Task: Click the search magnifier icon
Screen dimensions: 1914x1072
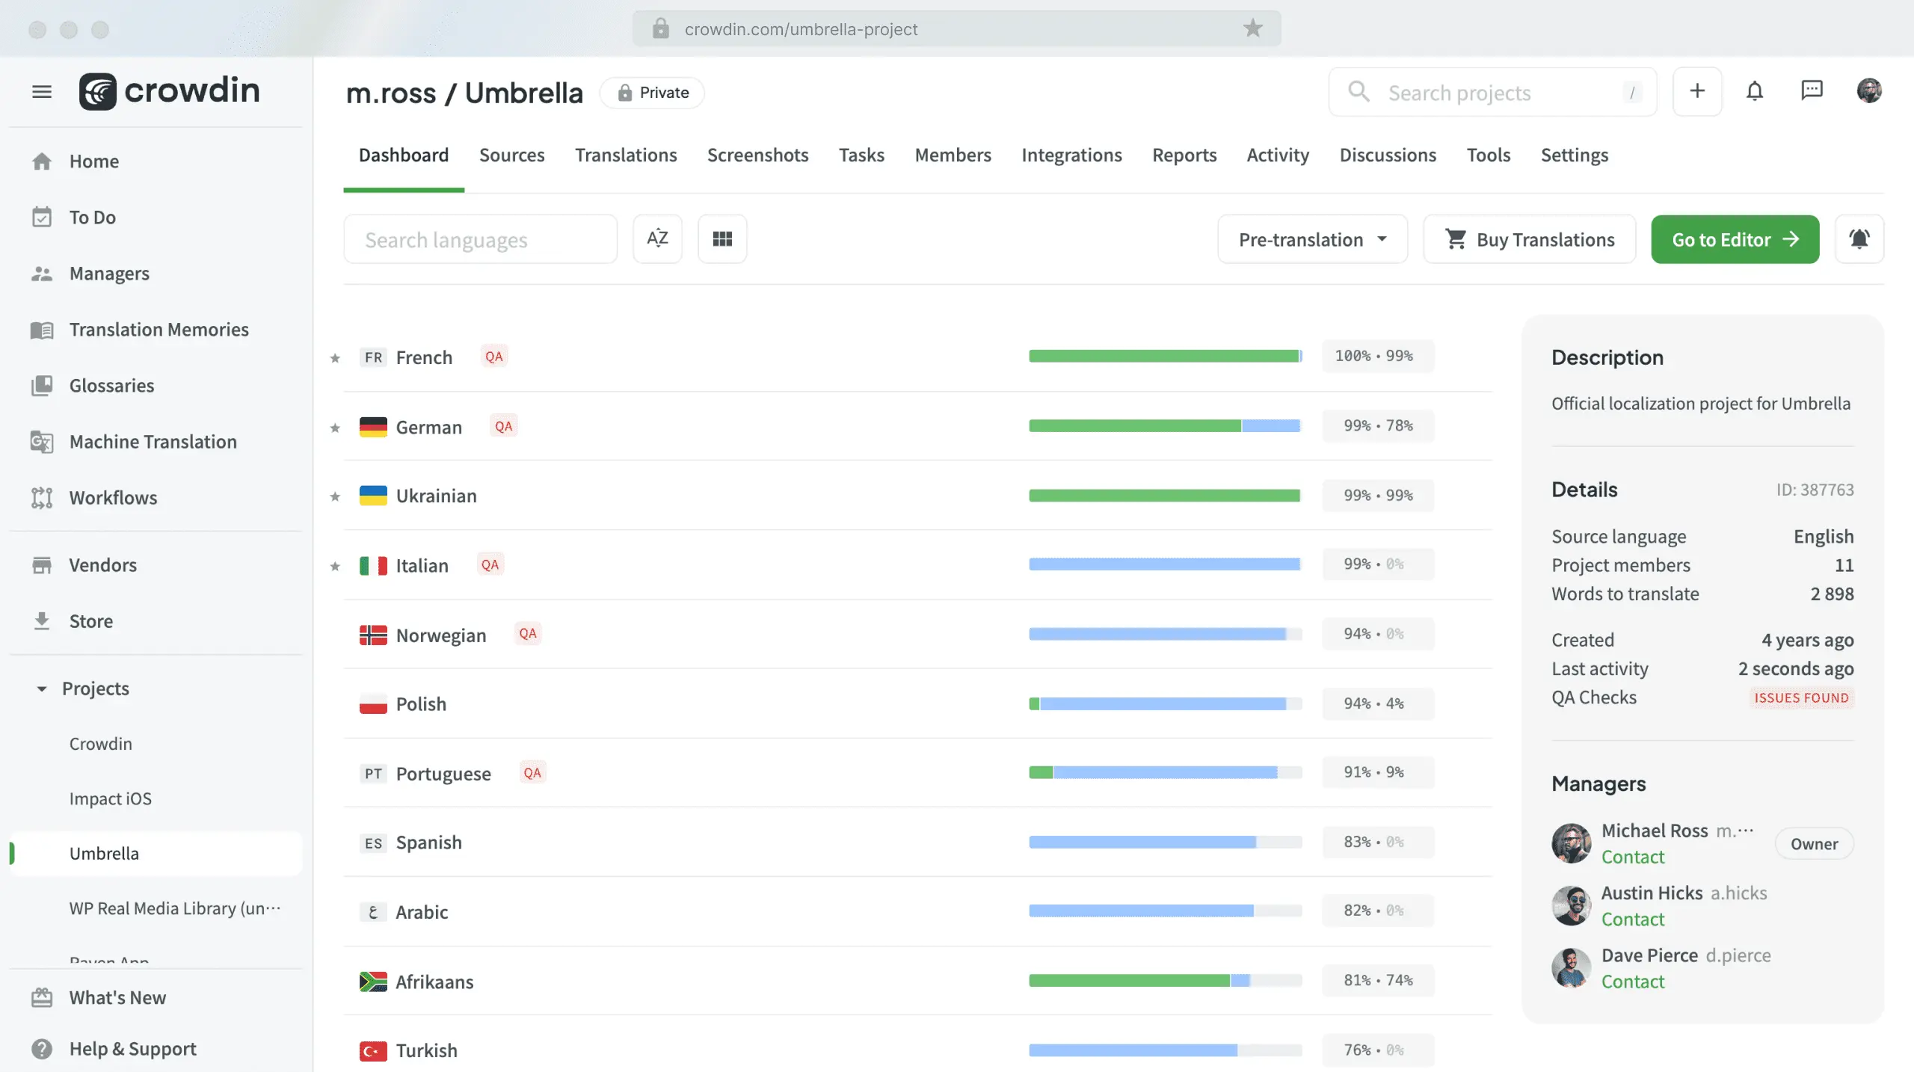Action: point(1359,92)
